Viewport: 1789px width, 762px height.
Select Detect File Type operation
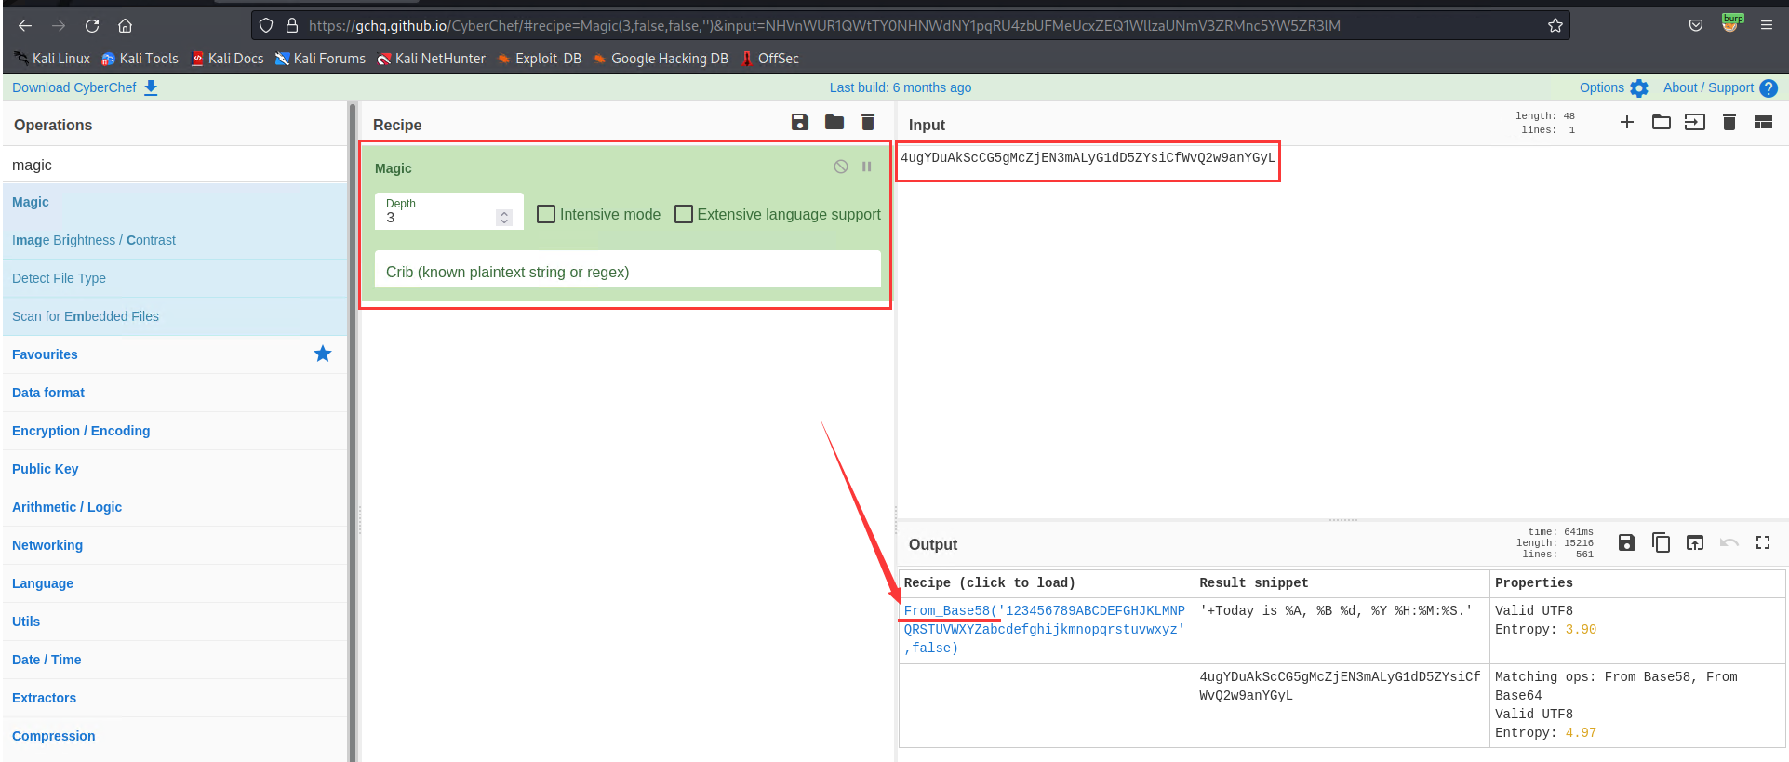coord(175,278)
